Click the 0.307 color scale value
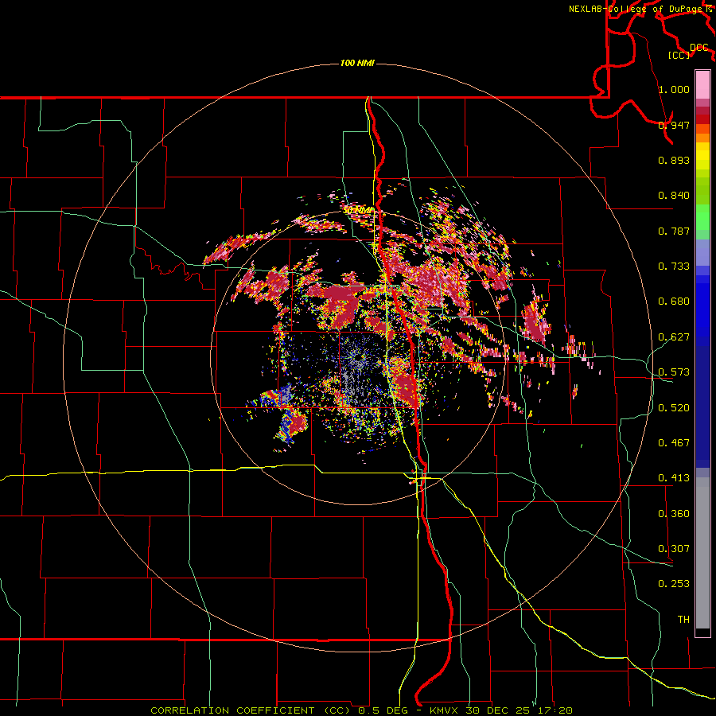The height and width of the screenshot is (716, 716). click(674, 549)
